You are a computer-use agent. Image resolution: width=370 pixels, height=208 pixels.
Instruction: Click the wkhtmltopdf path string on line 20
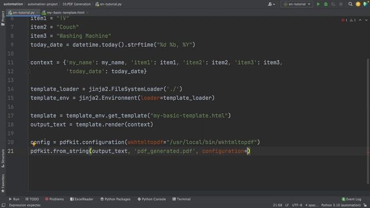point(212,142)
